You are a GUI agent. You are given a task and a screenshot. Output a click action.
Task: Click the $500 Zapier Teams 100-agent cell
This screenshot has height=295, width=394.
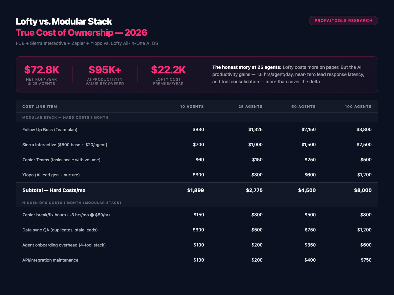(x=366, y=160)
